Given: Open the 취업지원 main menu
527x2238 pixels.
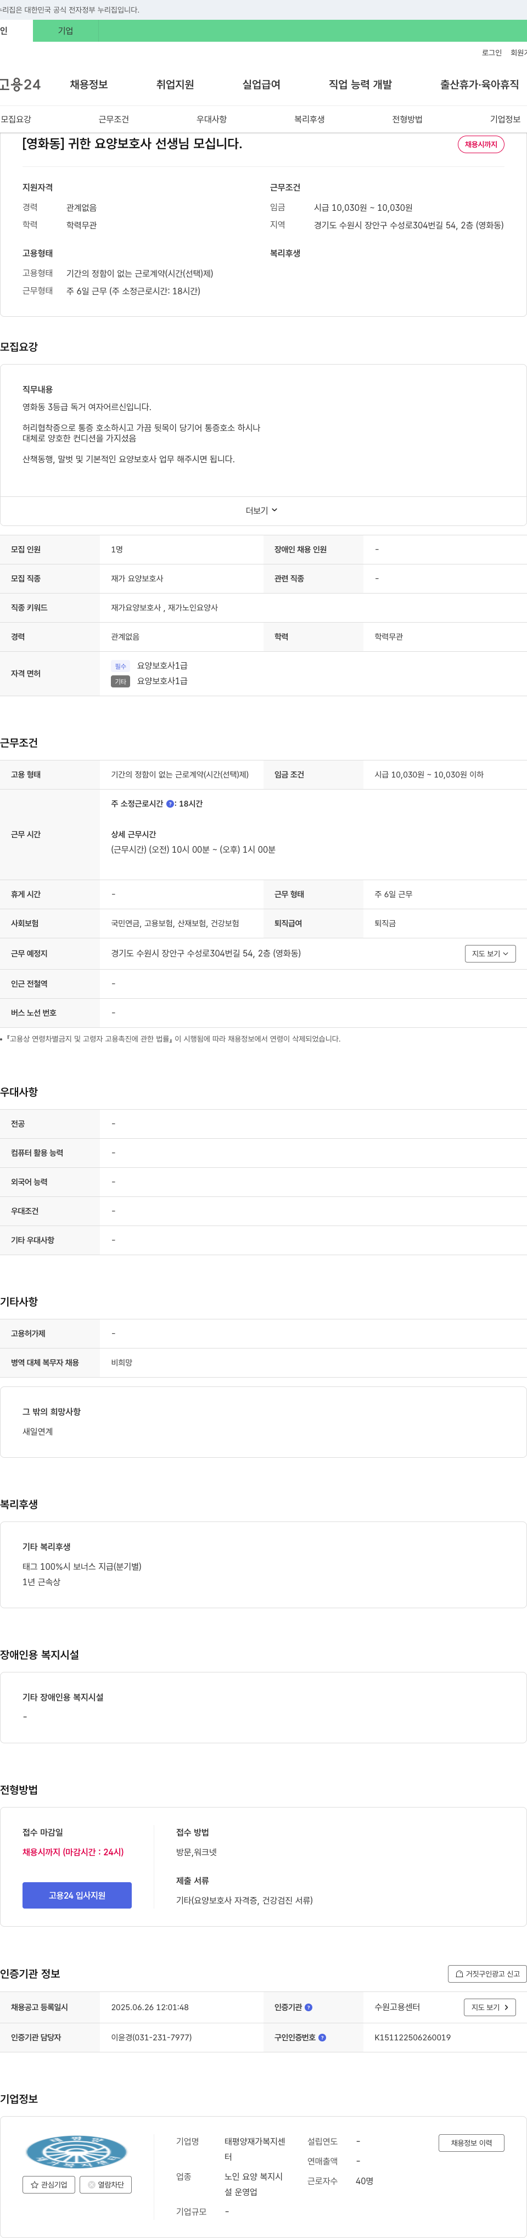Looking at the screenshot, I should pyautogui.click(x=175, y=84).
